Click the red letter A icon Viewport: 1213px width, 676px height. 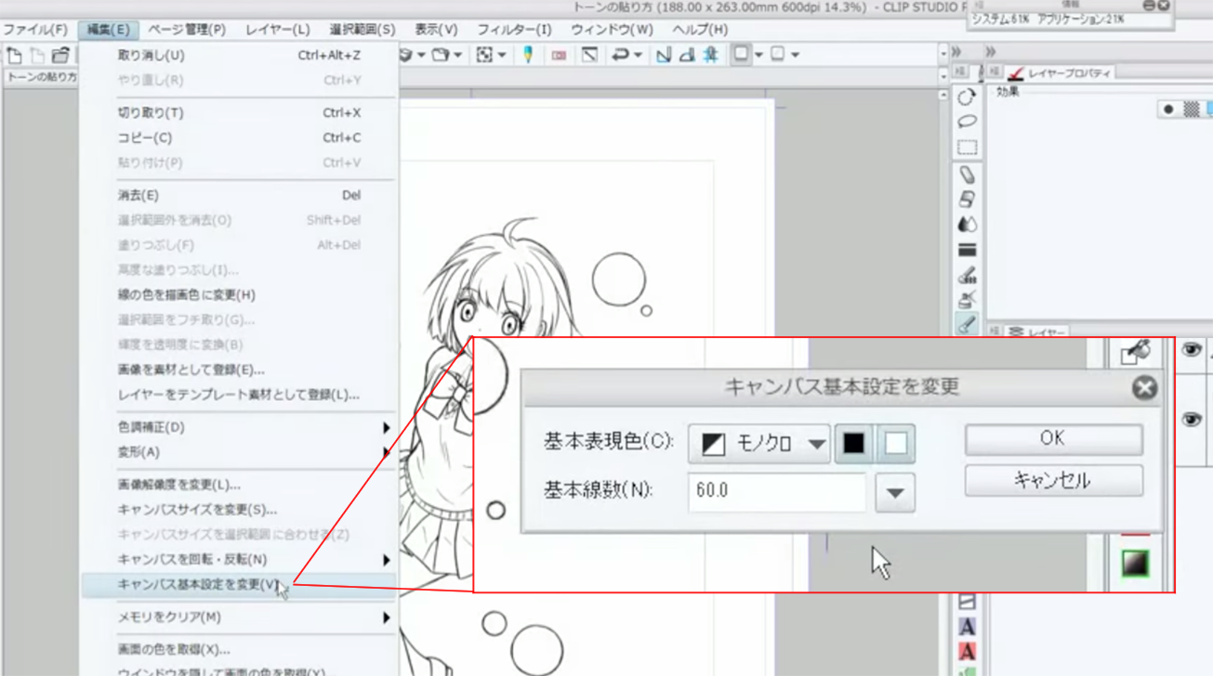(967, 652)
